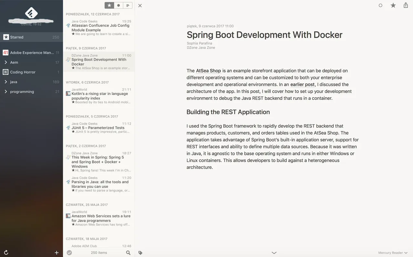Click the Starred folder star icon
This screenshot has width=413, height=257.
(x=6, y=37)
